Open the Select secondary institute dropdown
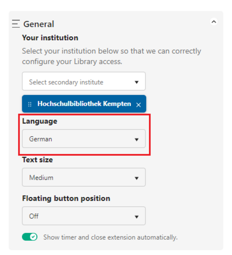 click(84, 82)
